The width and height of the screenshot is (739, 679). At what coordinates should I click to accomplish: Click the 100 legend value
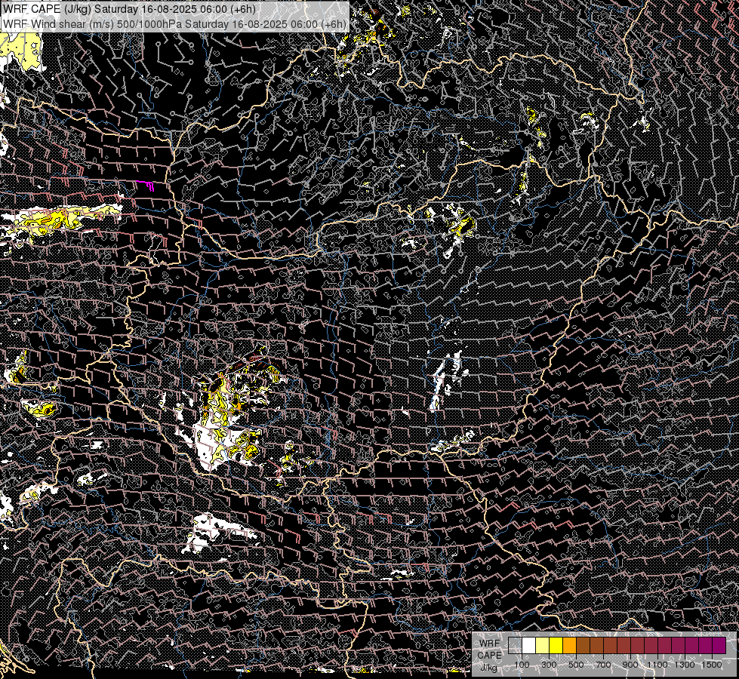click(x=522, y=665)
